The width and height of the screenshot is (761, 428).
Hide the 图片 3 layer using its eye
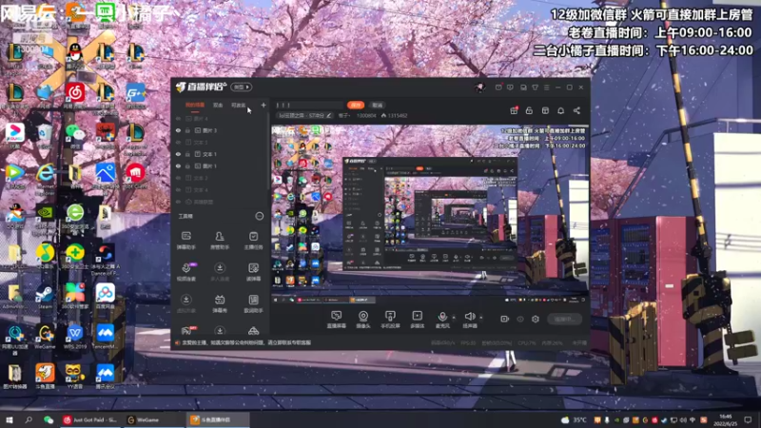point(178,130)
